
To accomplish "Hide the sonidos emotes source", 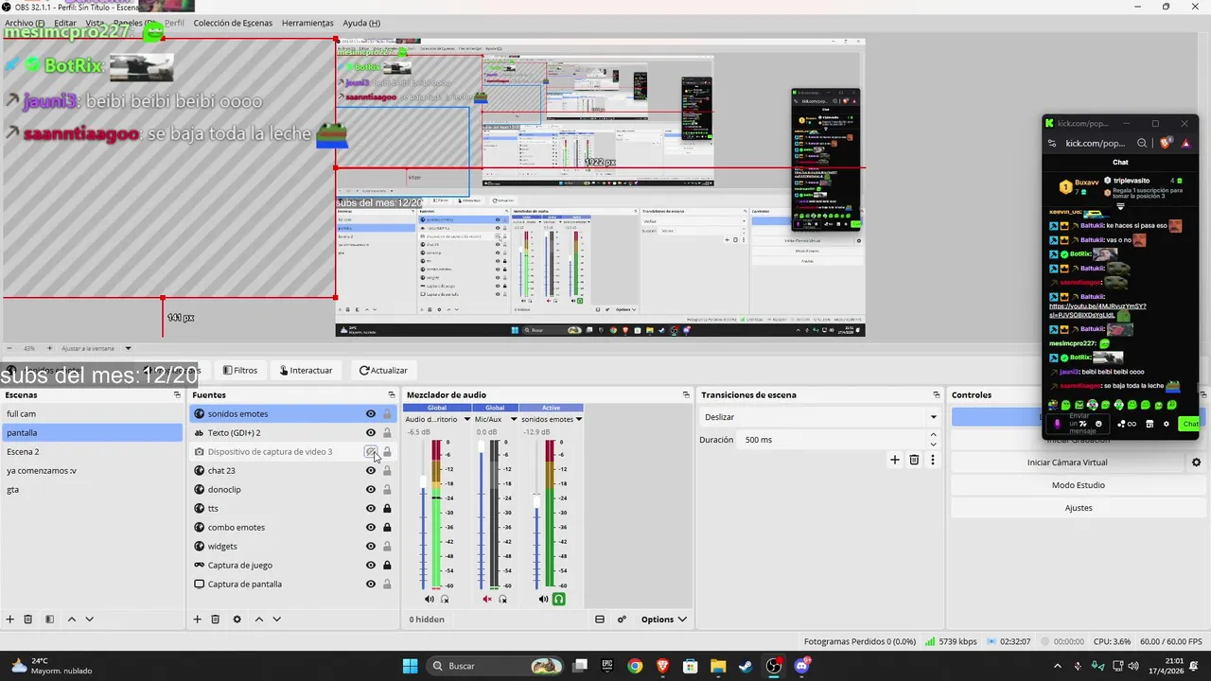I will click(371, 413).
